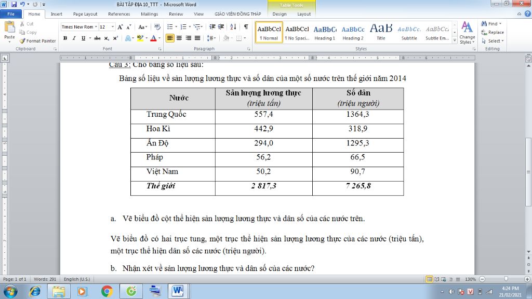The image size is (532, 299).
Task: Open the Select dropdown in Editing group
Action: pyautogui.click(x=493, y=40)
